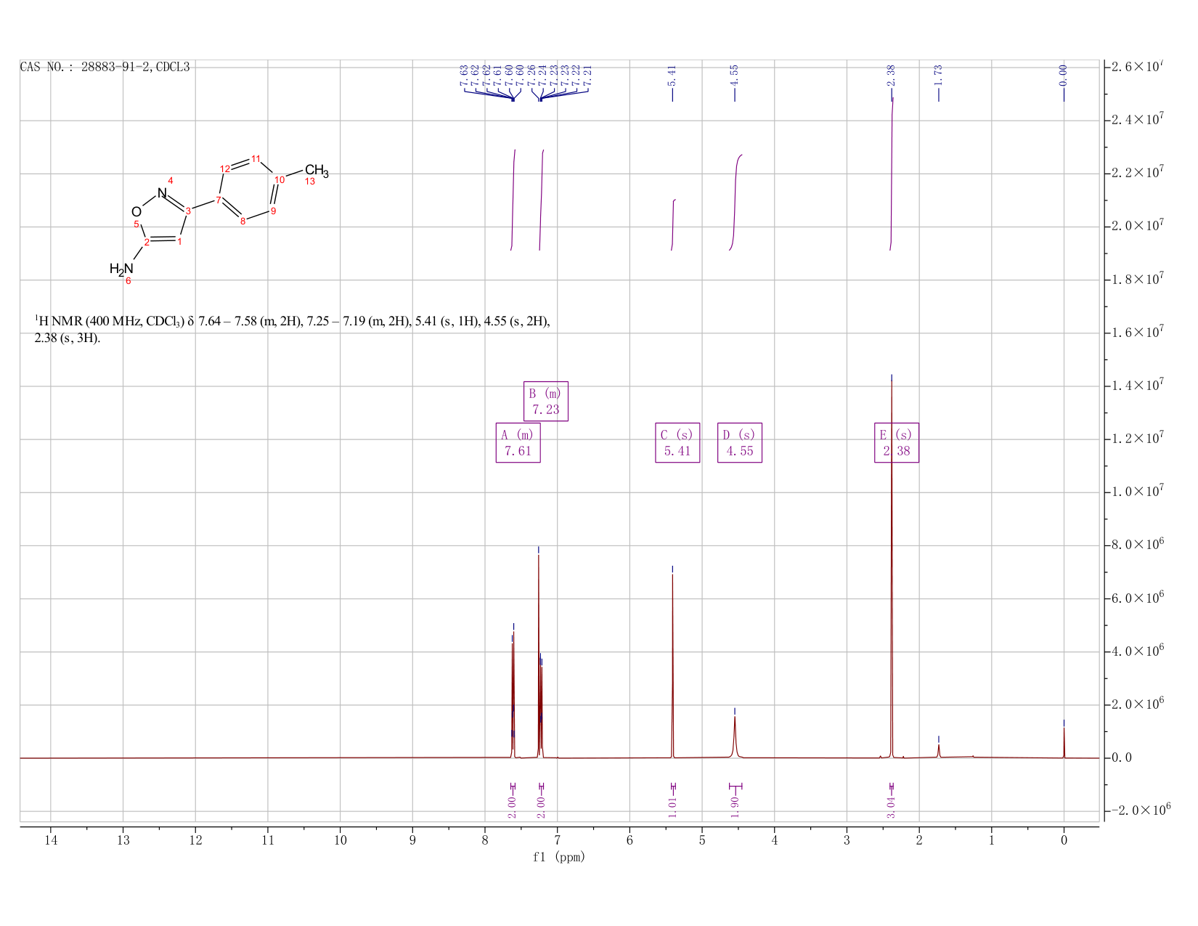The image size is (1198, 926).
Task: Select the multiplet box C (s) 5.41
Action: pos(677,442)
